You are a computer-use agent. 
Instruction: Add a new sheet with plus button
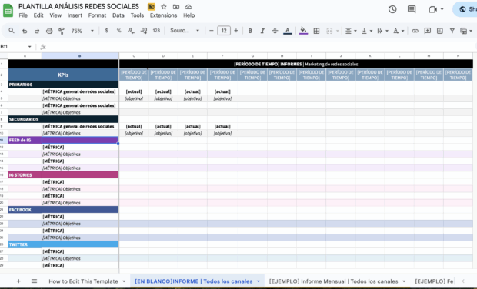[18, 281]
